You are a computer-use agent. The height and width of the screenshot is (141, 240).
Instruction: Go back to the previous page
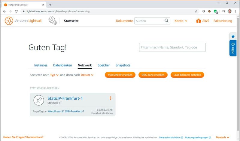pyautogui.click(x=5, y=11)
